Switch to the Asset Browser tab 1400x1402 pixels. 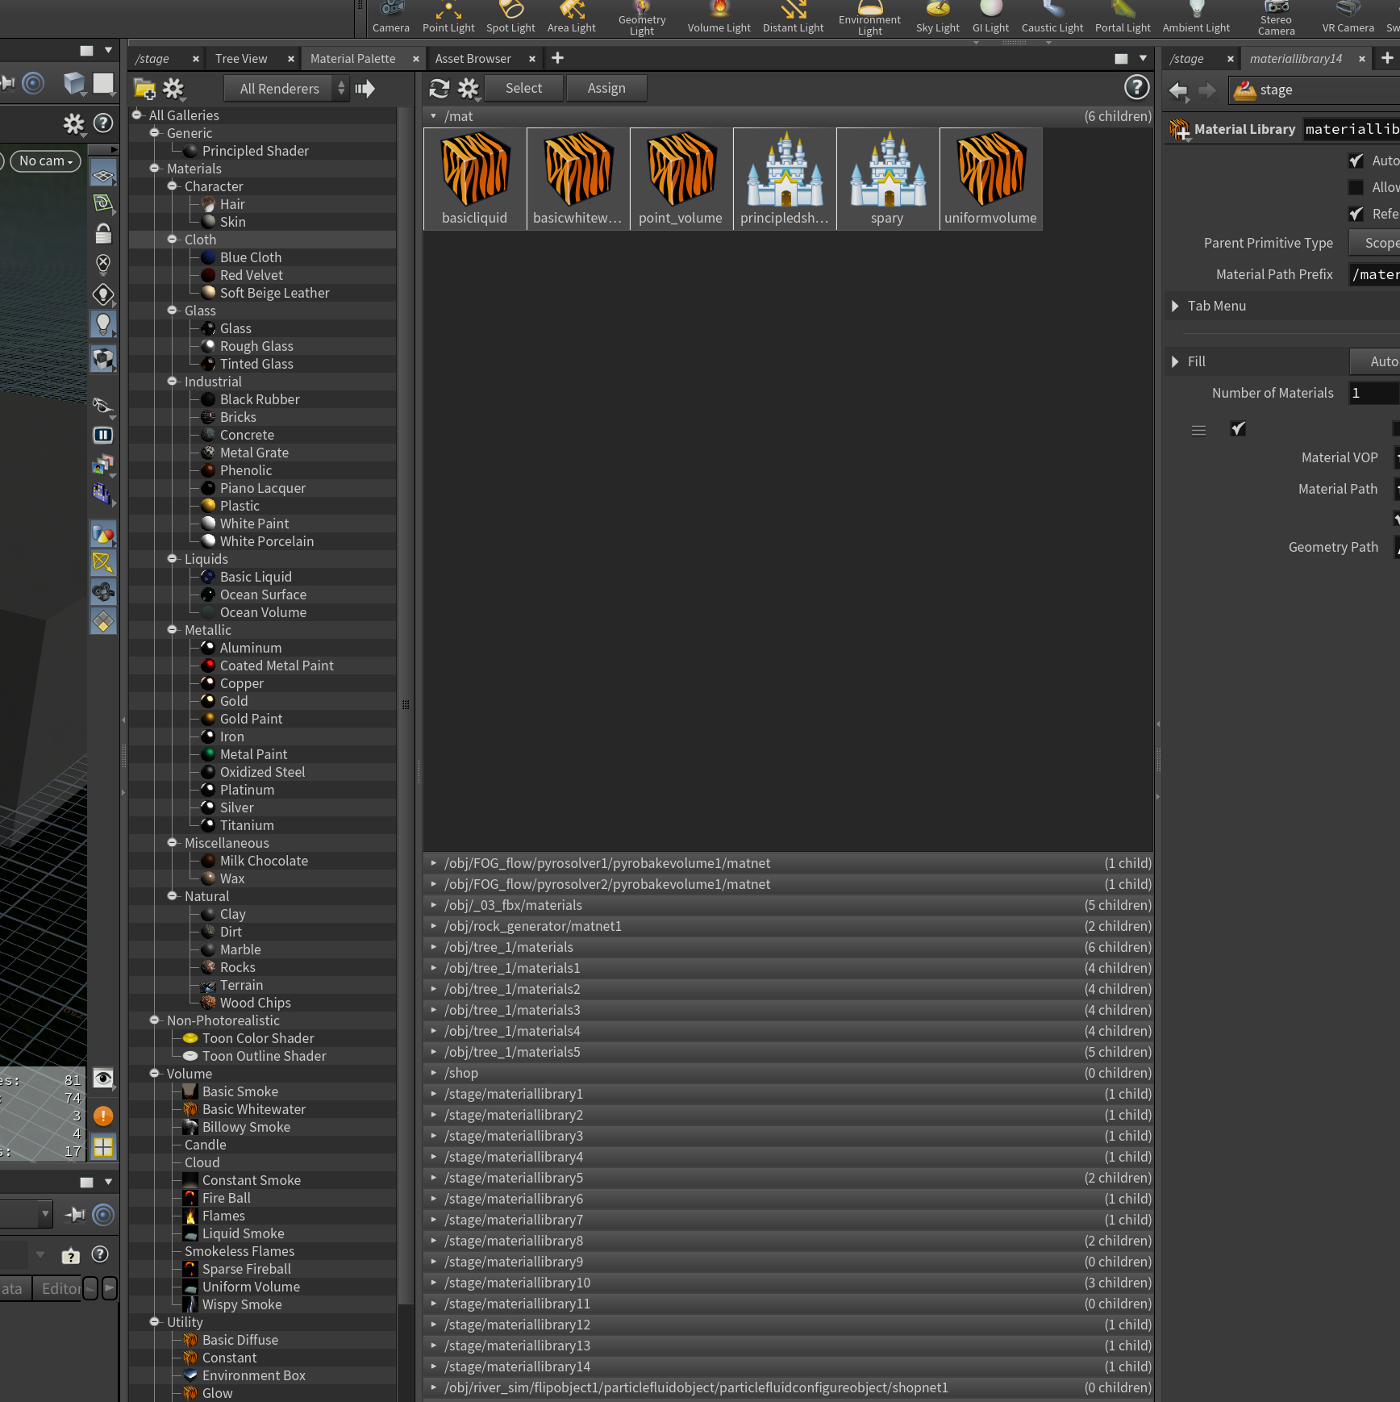[473, 59]
